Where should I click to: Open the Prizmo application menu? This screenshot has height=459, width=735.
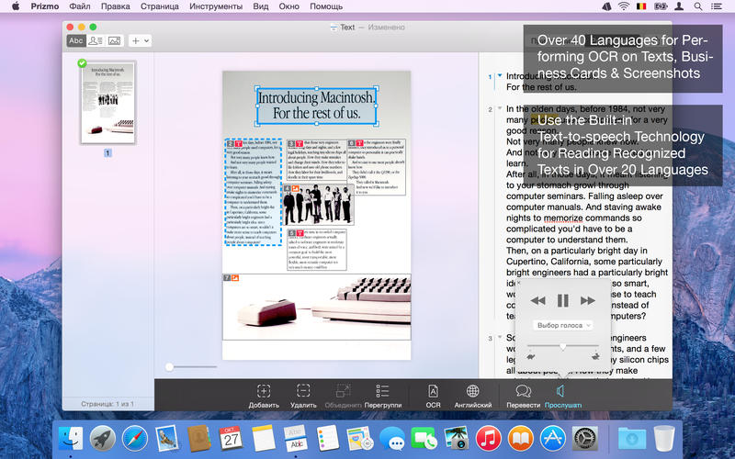point(45,6)
